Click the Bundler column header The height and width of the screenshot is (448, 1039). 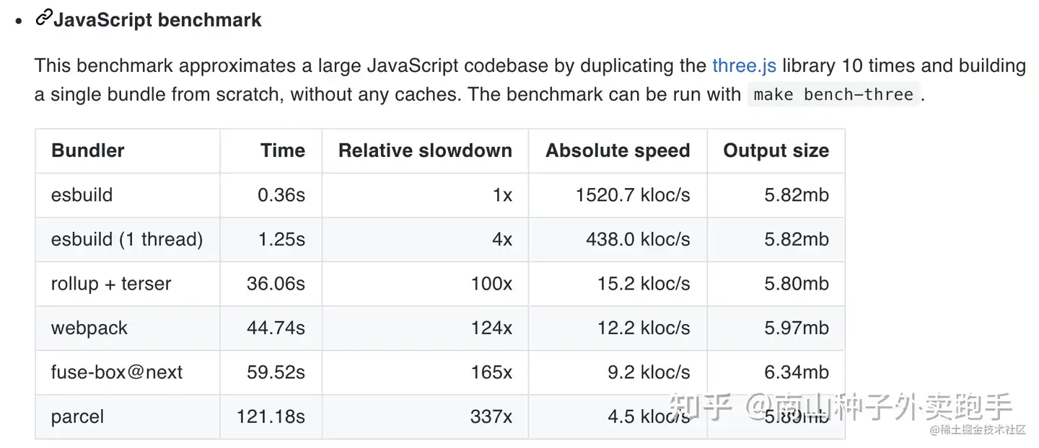tap(88, 151)
